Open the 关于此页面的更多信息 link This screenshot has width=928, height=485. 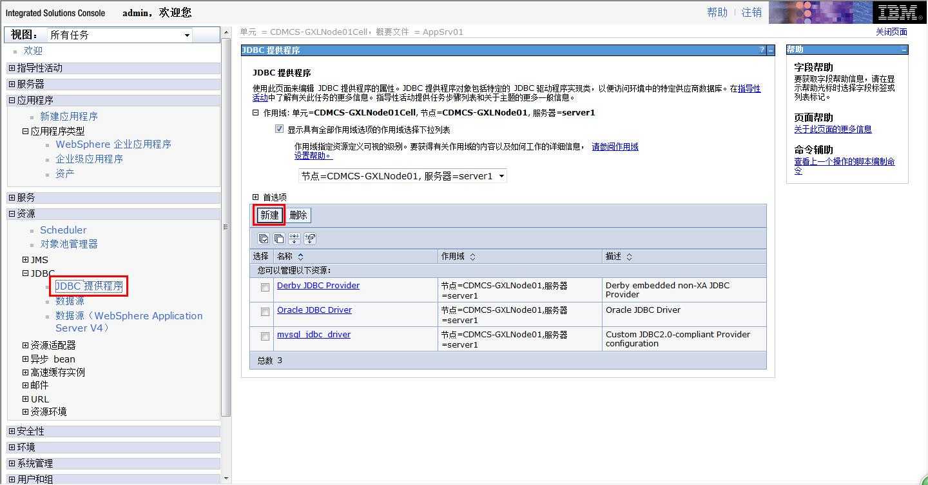pyautogui.click(x=833, y=130)
